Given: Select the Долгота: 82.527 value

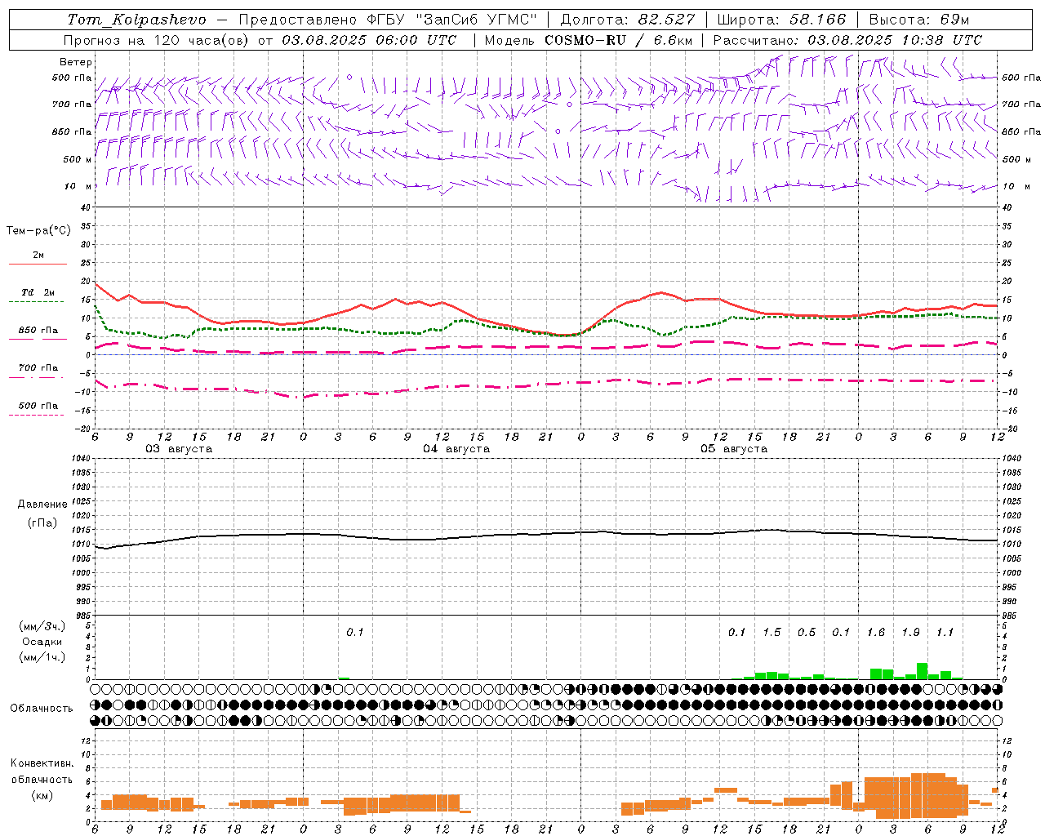Looking at the screenshot, I should pos(628,20).
